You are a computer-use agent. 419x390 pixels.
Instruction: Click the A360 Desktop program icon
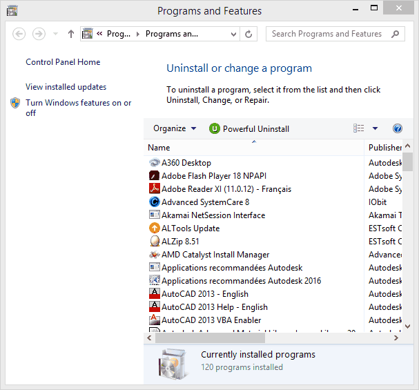(x=155, y=163)
